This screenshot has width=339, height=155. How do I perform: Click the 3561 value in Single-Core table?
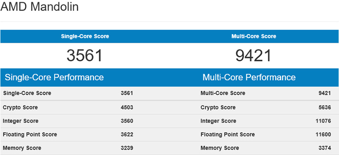point(127,93)
